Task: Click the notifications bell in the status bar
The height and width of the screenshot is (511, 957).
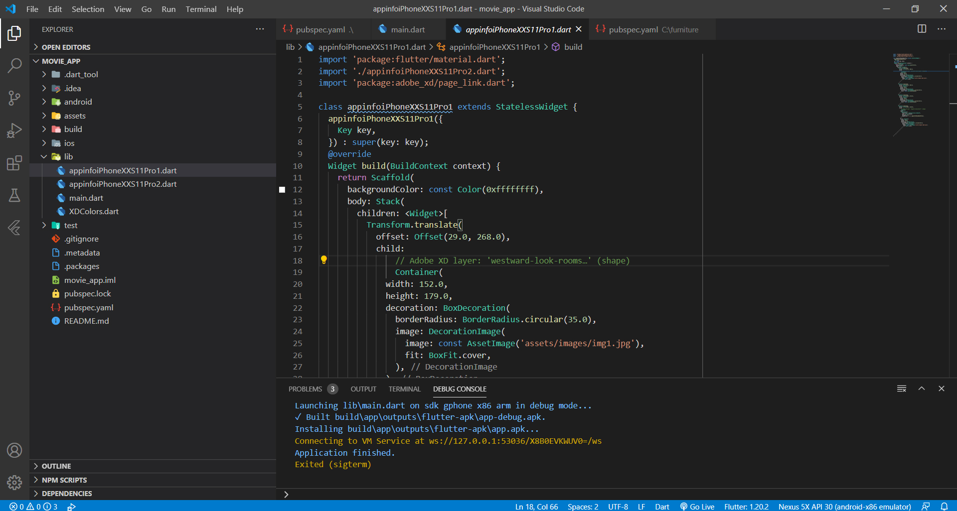Action: 945,507
